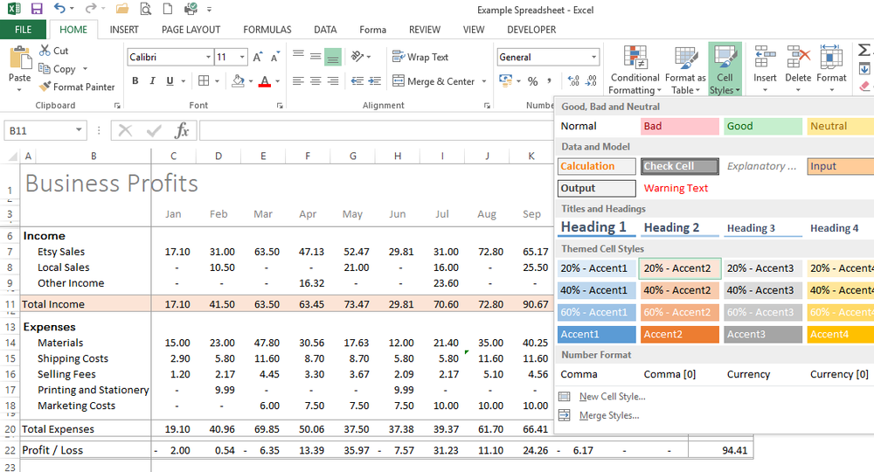The image size is (874, 472).
Task: Apply the Heading 1 style
Action: pos(596,228)
